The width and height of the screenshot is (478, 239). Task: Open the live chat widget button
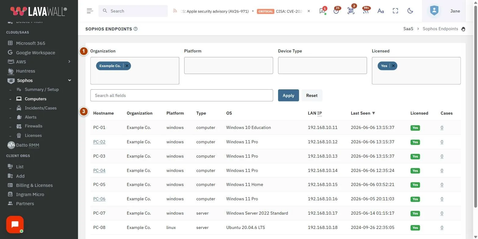coord(15,225)
